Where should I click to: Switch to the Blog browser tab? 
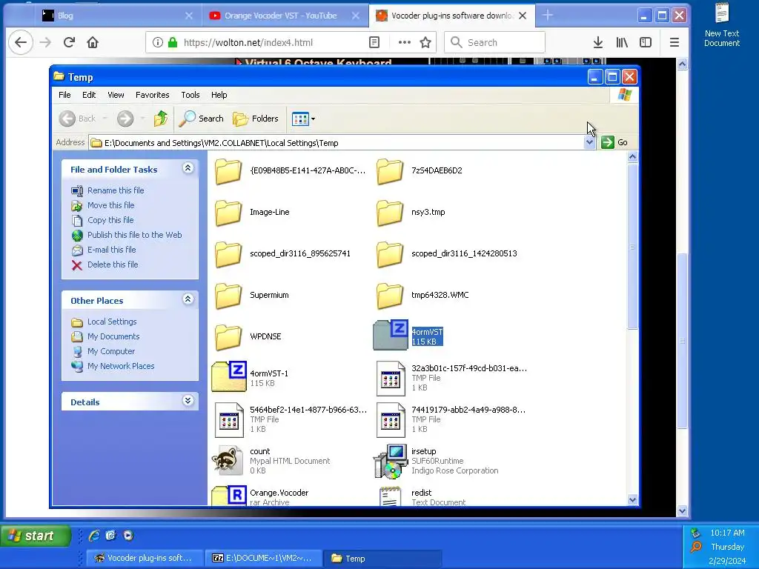click(x=116, y=16)
